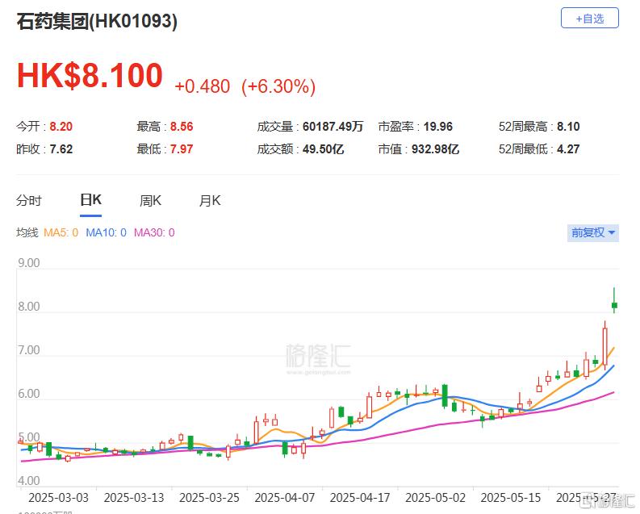Click the MA5 moving average label
The height and width of the screenshot is (514, 640).
(x=61, y=232)
